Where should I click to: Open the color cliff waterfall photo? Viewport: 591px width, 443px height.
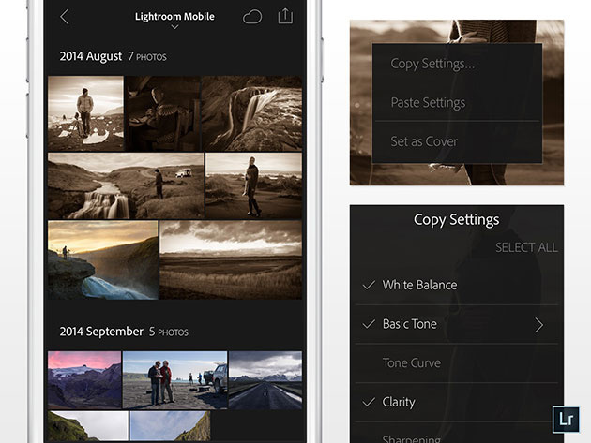tap(102, 259)
